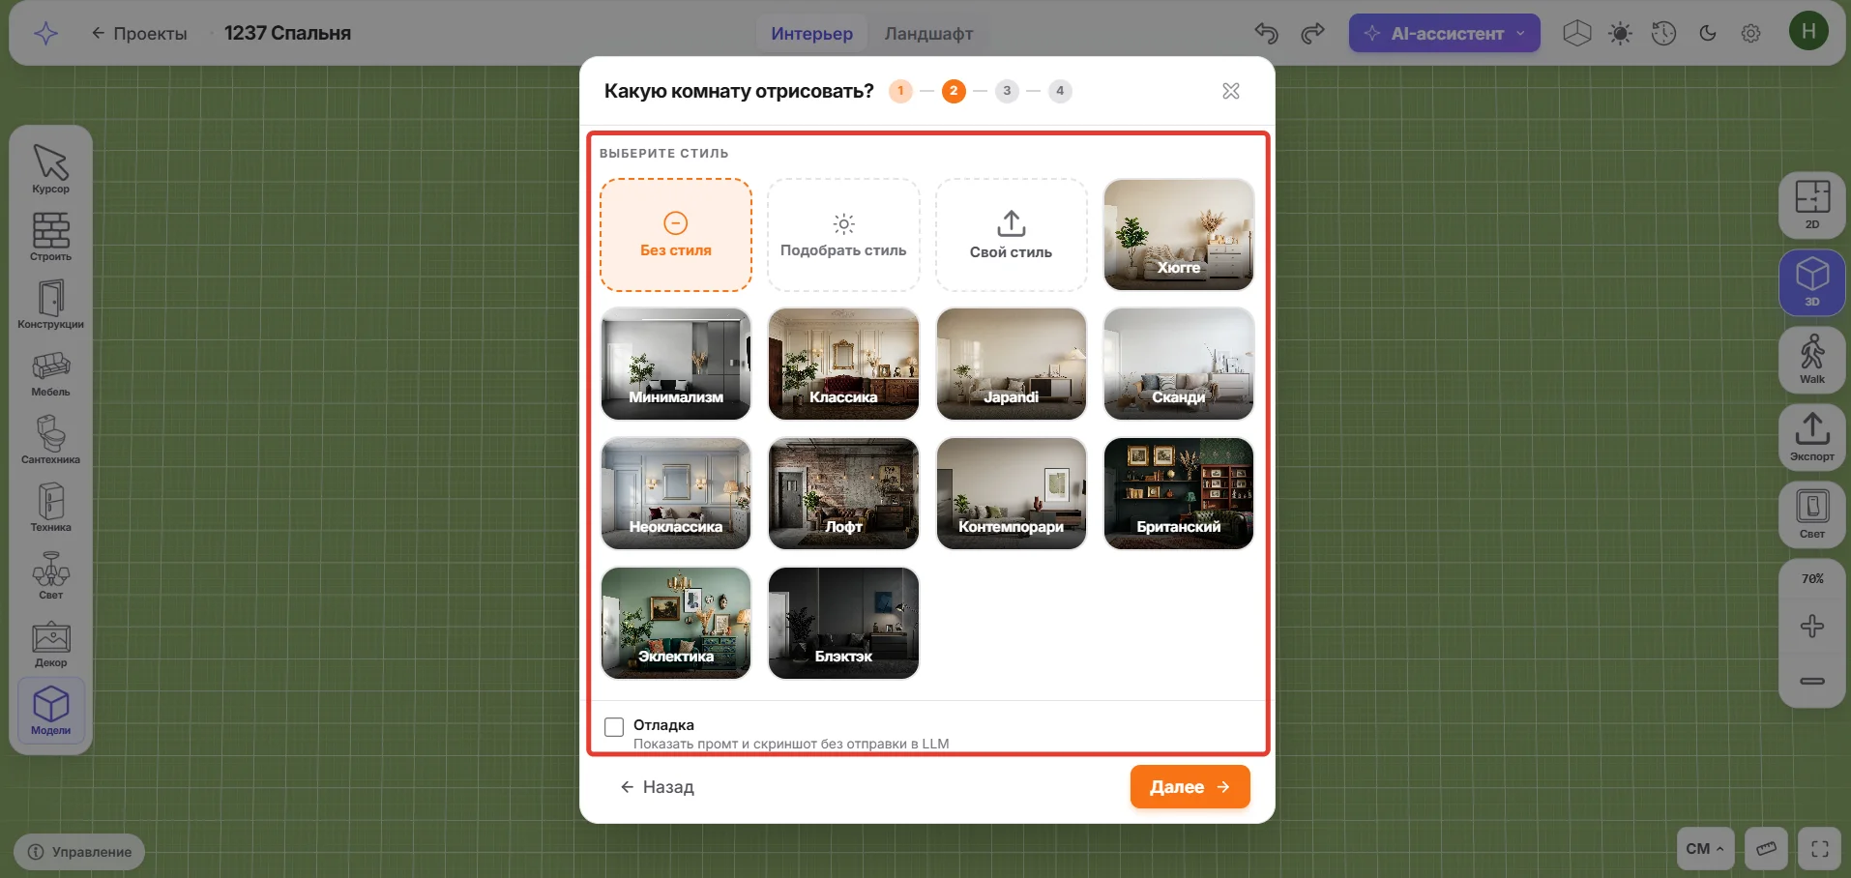This screenshot has width=1851, height=878.
Task: Click the Экспорт export icon
Action: coord(1812,436)
